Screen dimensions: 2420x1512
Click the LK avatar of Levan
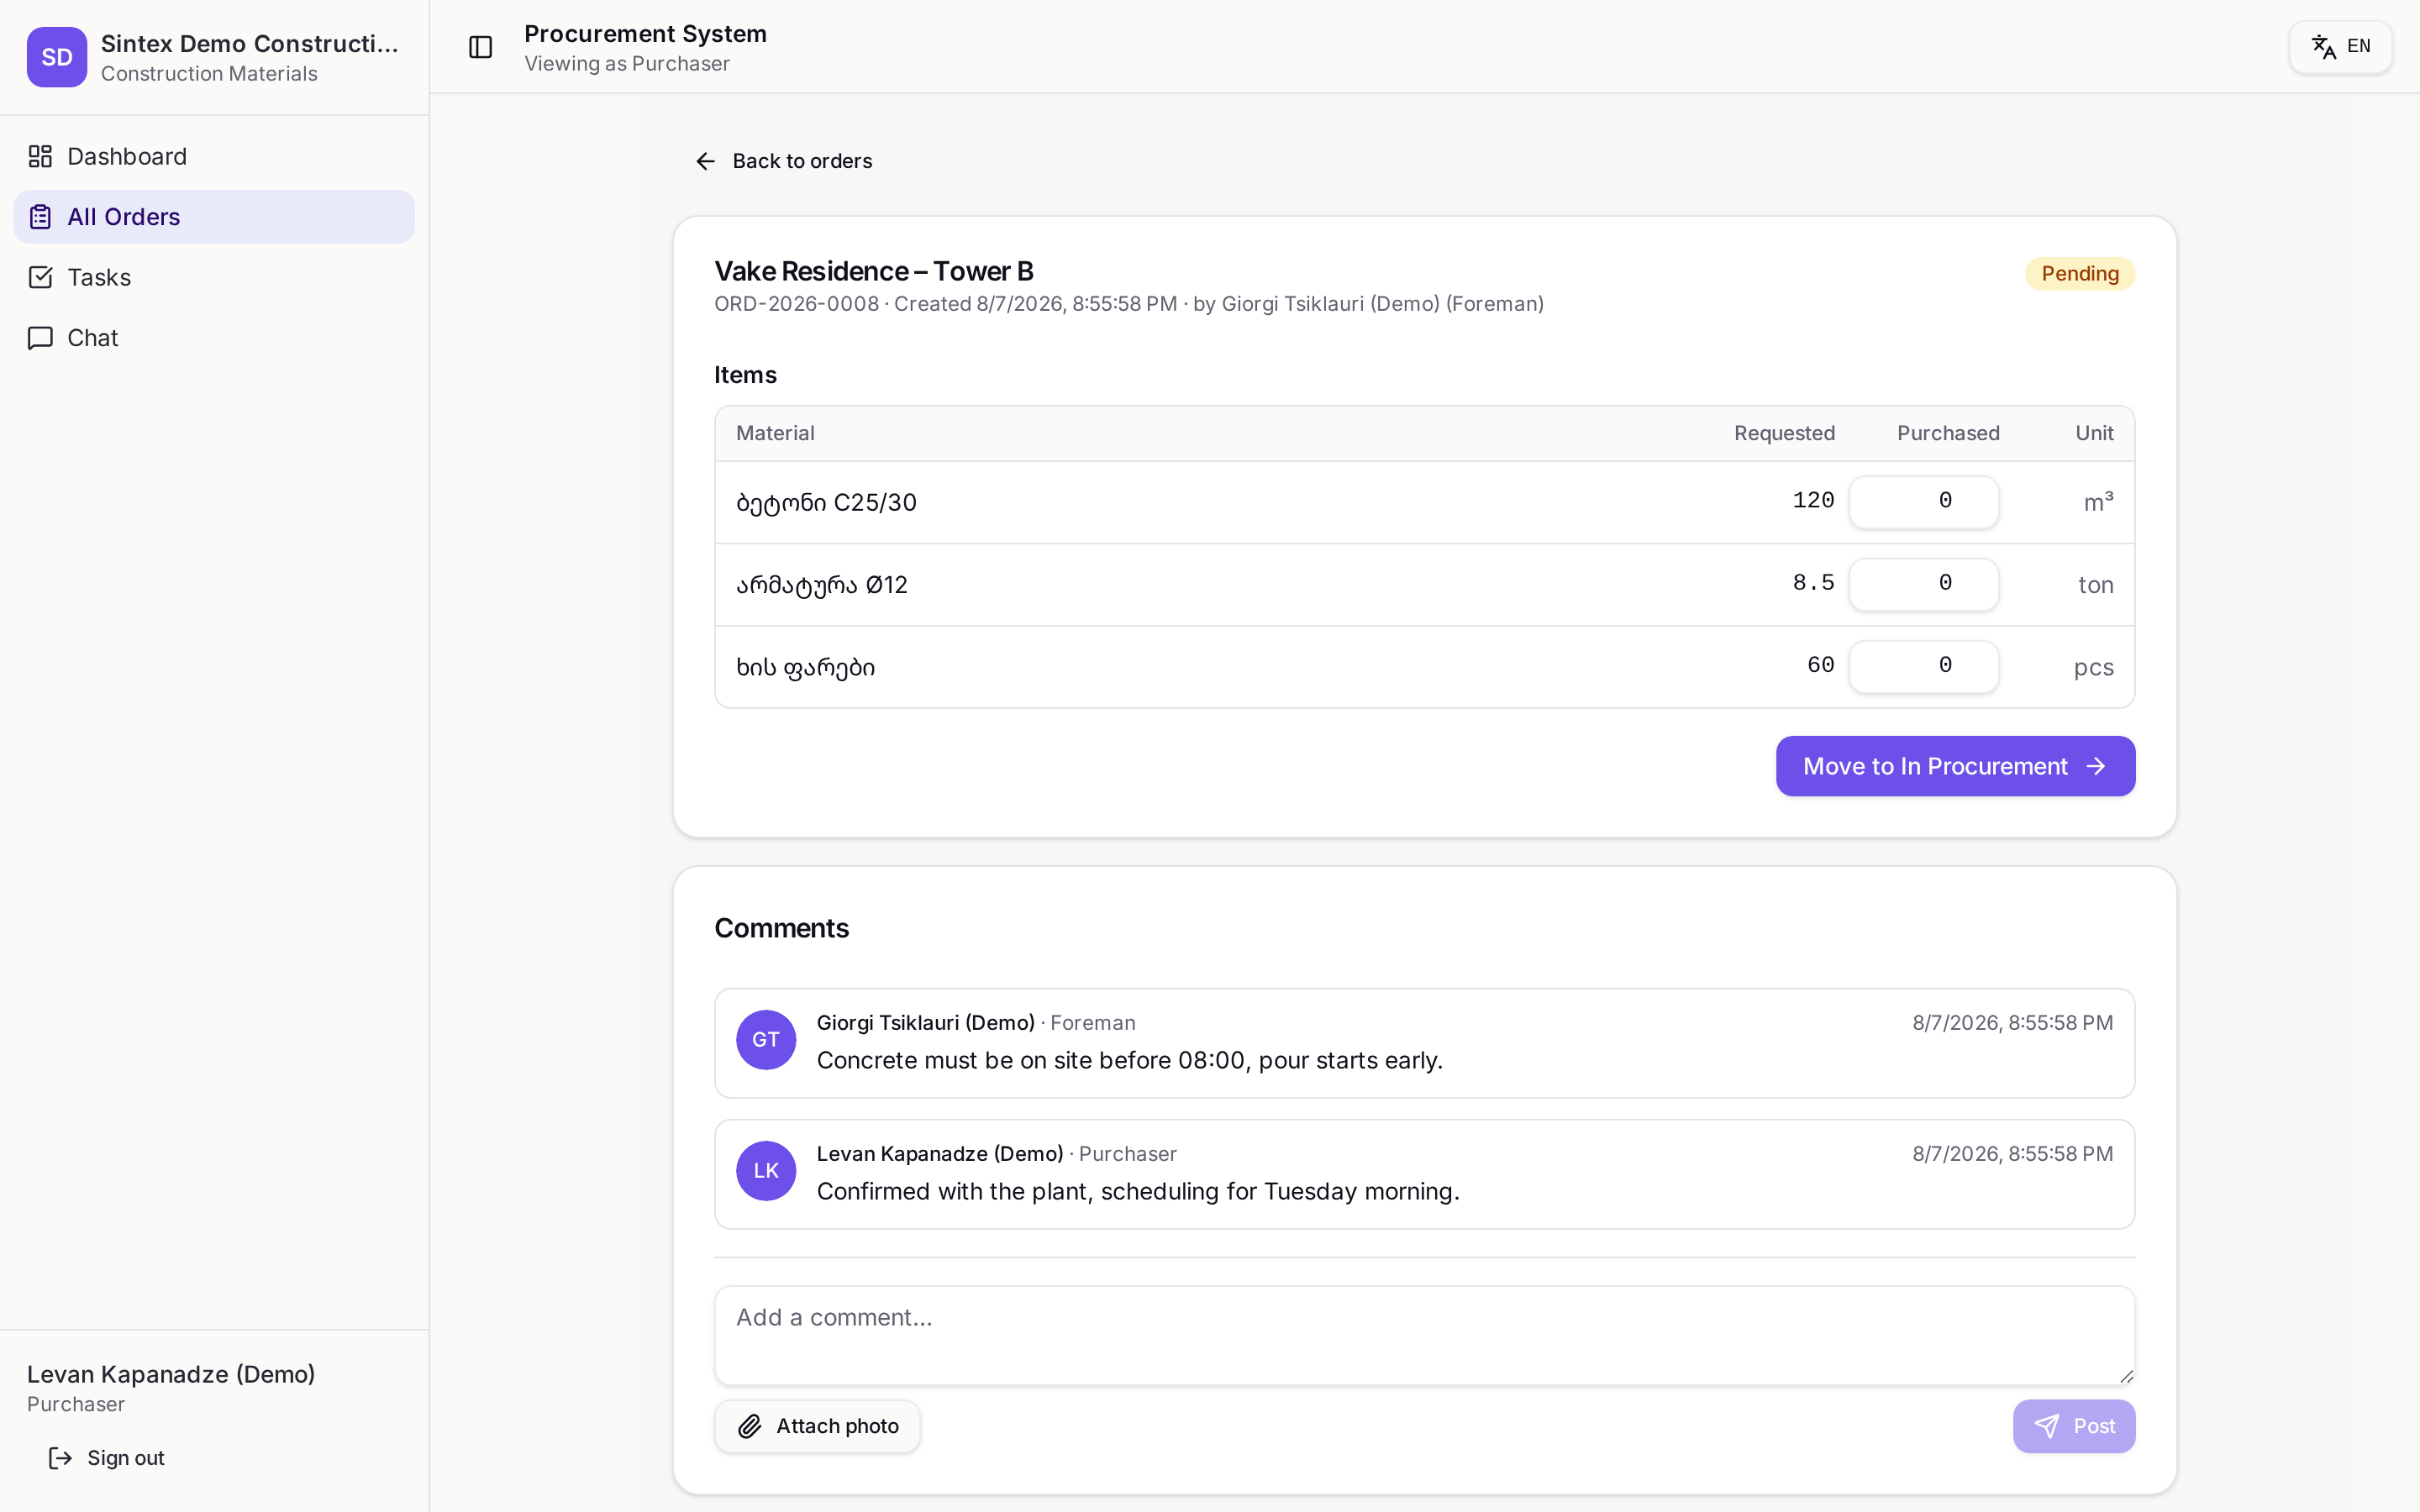766,1171
